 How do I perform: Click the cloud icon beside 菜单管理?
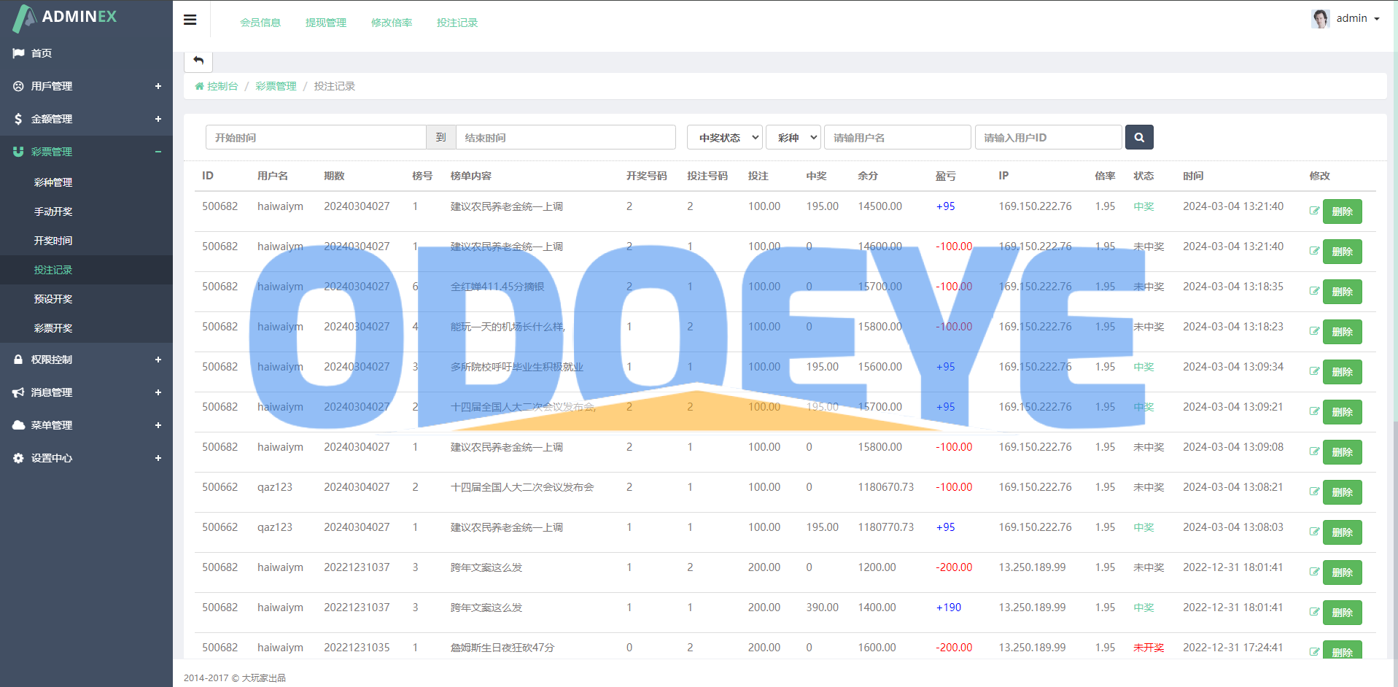pyautogui.click(x=18, y=425)
